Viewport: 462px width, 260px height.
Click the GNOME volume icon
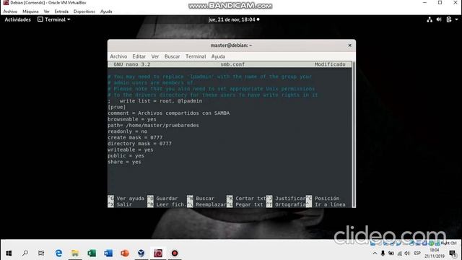pos(439,19)
